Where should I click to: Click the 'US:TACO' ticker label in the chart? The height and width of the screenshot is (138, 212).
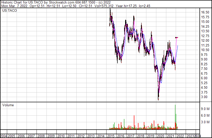(9, 10)
